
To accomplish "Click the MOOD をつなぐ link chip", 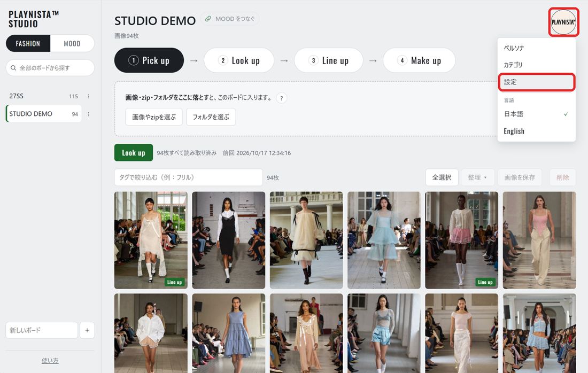I will (230, 19).
